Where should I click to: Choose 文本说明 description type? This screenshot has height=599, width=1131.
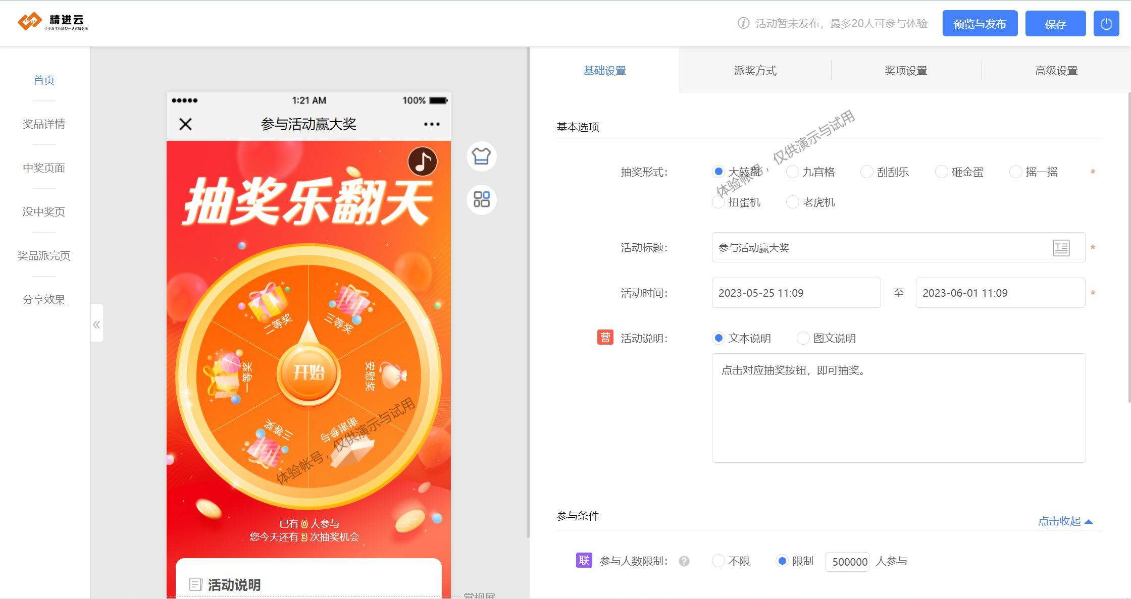[x=718, y=338]
